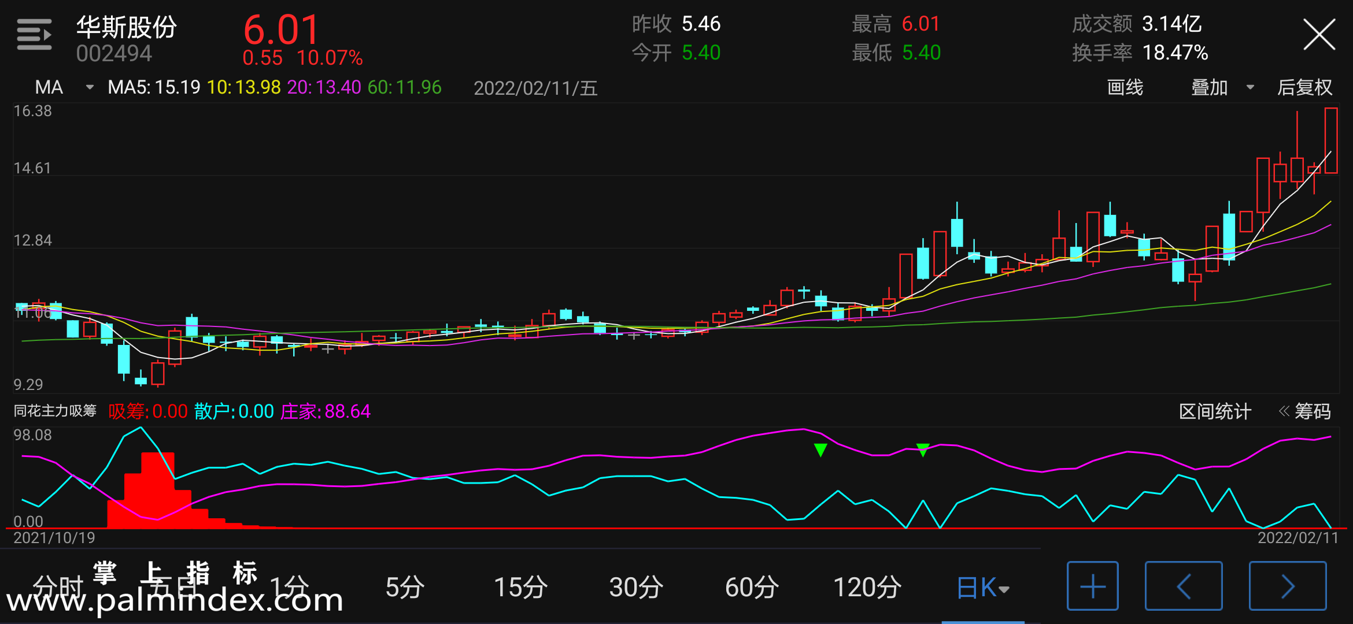Viewport: 1353px width, 624px height.
Task: Click the 昨收 5.46 value
Action: tap(677, 24)
